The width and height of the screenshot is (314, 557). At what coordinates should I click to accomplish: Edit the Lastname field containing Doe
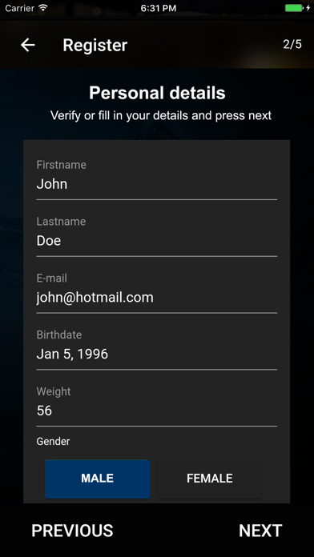coord(156,241)
